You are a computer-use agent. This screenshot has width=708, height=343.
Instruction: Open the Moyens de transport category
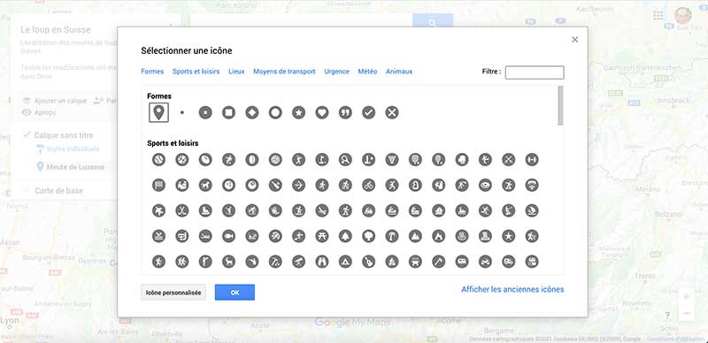284,72
